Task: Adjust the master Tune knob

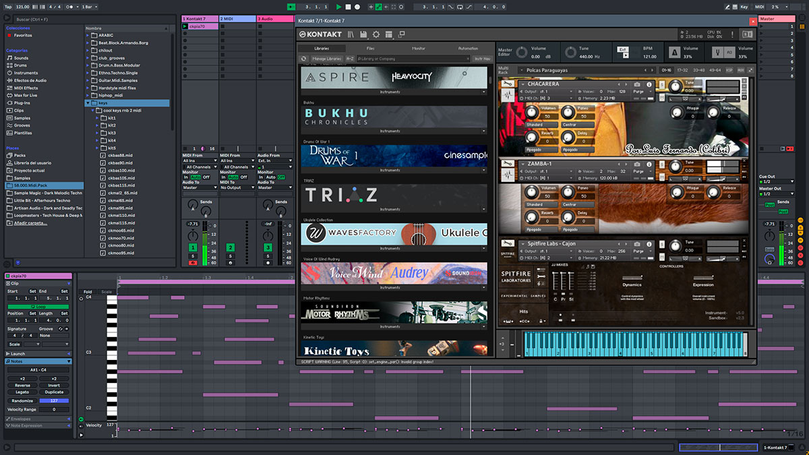Action: (x=571, y=52)
